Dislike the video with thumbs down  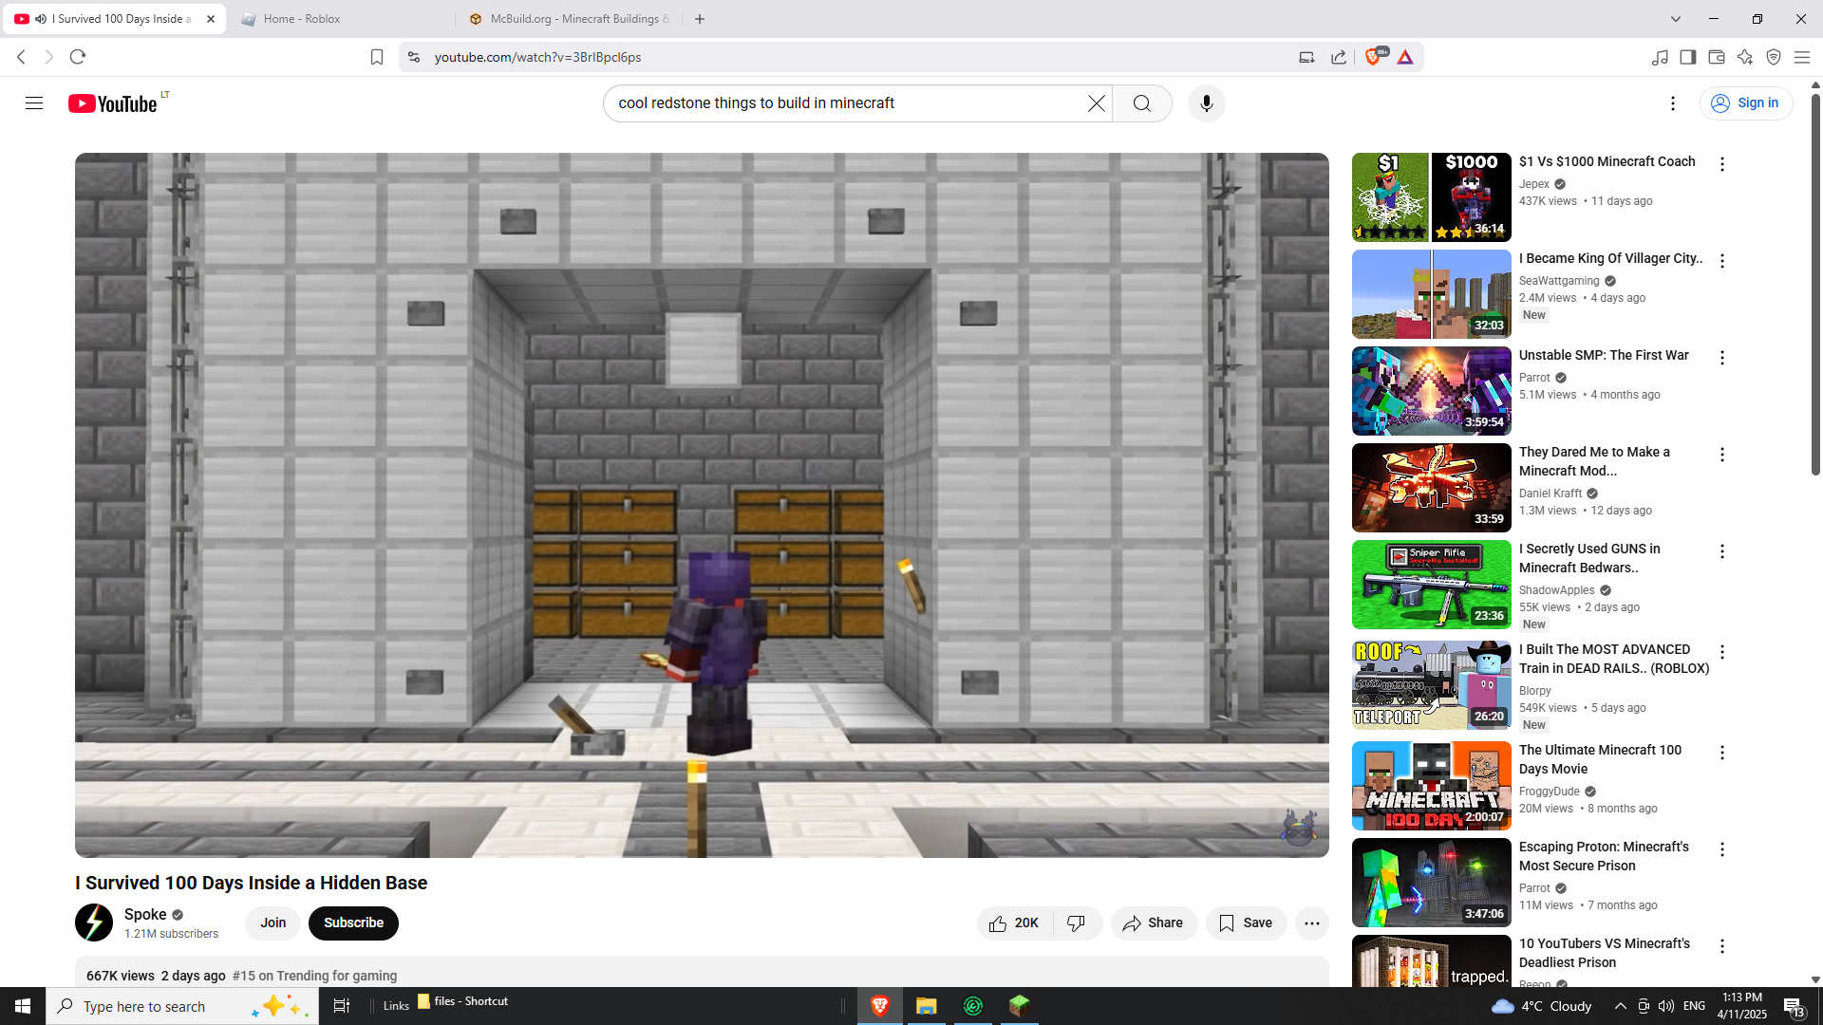tap(1076, 922)
